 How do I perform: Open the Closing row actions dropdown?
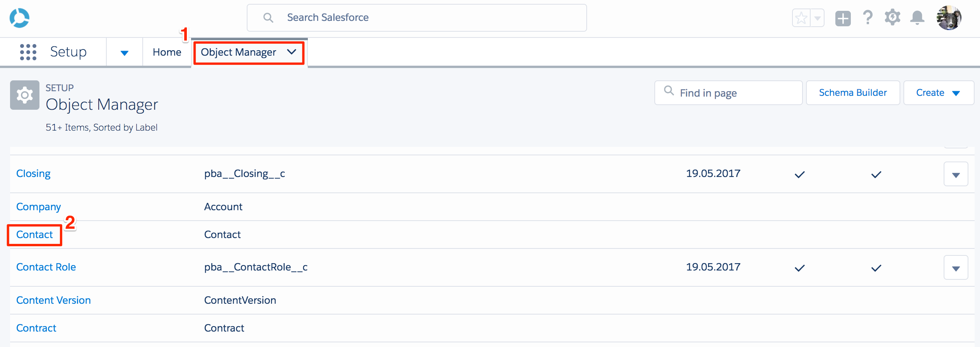coord(956,174)
